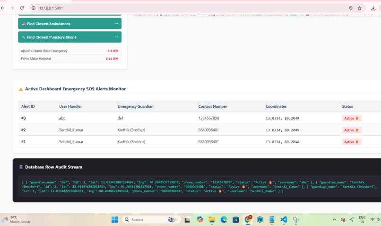Select Apollo Greams Road Emergency result
This screenshot has width=381, height=226.
coord(69,51)
